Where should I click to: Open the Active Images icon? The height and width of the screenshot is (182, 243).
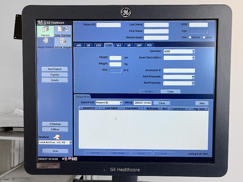coord(63,43)
